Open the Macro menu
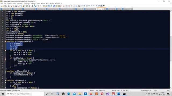The height and width of the screenshot is (96, 172). [43, 4]
